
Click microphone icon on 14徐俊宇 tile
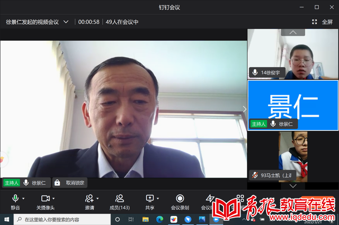tap(255, 72)
